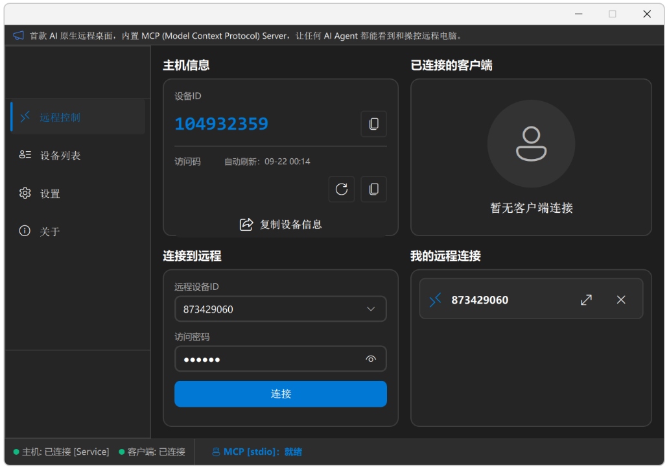
Task: Click the announcement megaphone icon
Action: point(18,36)
